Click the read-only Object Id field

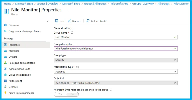coord(116,83)
